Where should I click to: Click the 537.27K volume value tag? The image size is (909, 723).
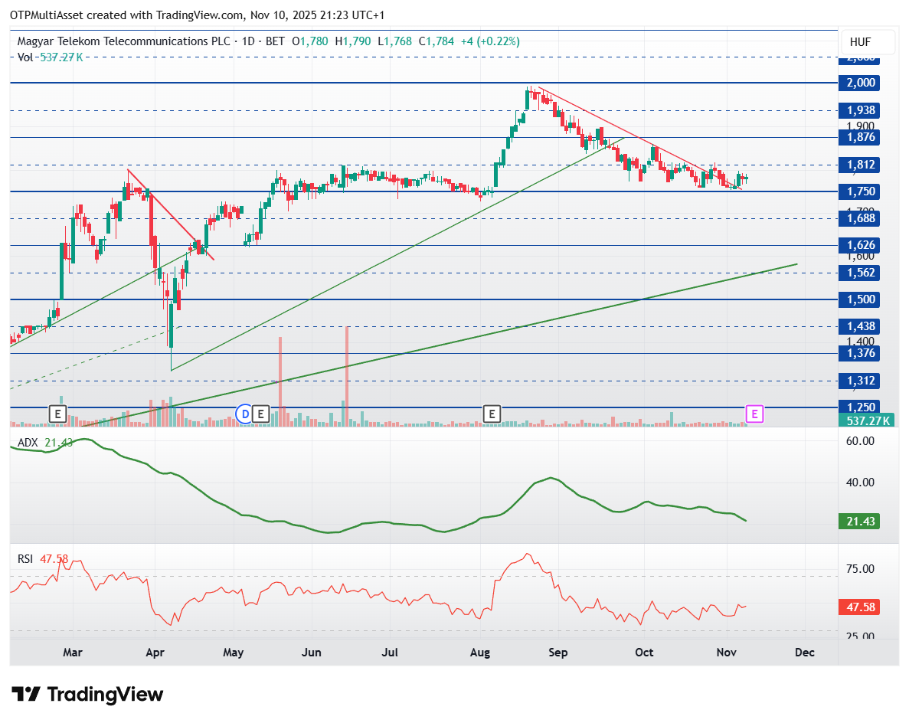coord(868,420)
